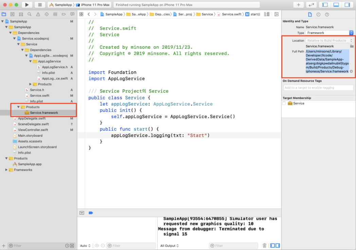
Task: Open Main.storyboard
Action: tap(30, 136)
